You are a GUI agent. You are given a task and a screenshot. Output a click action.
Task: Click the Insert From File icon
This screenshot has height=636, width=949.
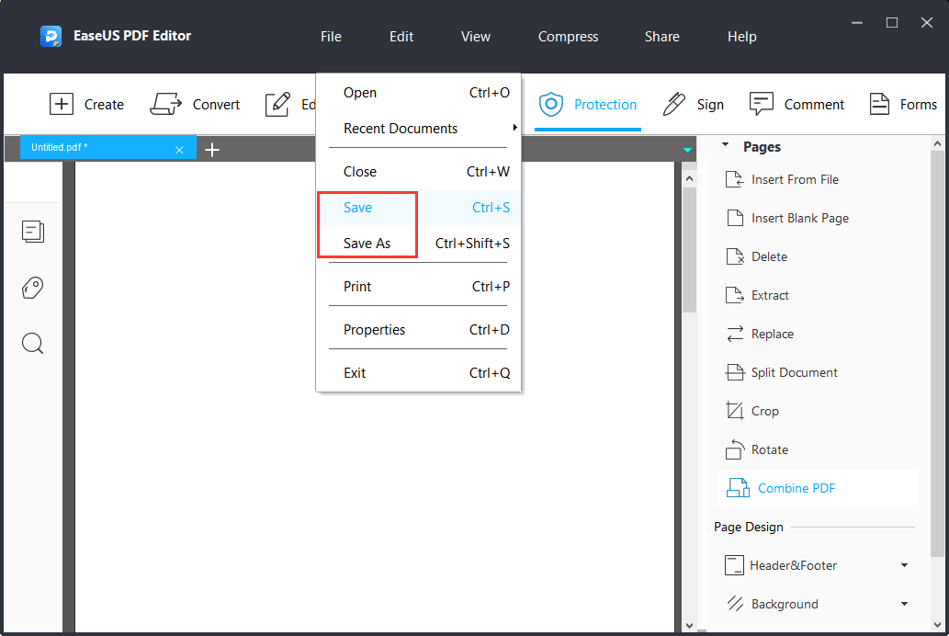pyautogui.click(x=735, y=179)
